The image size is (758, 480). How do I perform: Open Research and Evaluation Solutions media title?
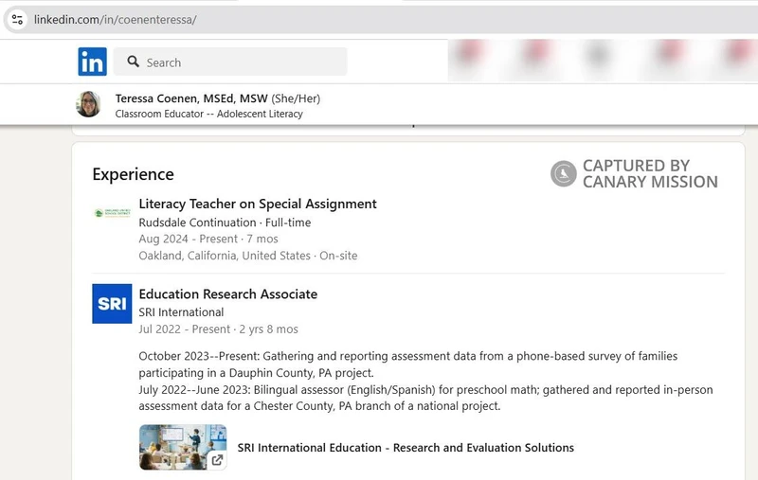pos(406,448)
